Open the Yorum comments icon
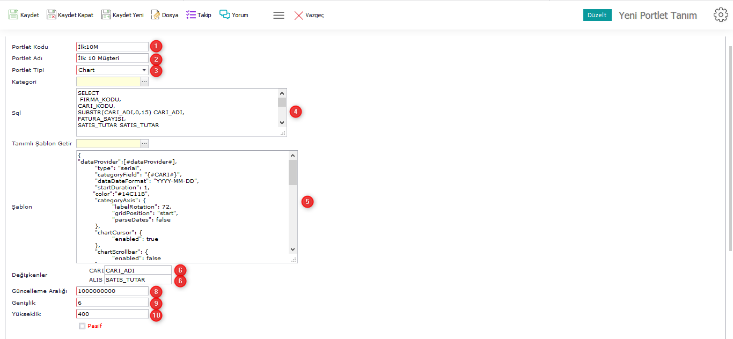This screenshot has width=733, height=339. (225, 15)
